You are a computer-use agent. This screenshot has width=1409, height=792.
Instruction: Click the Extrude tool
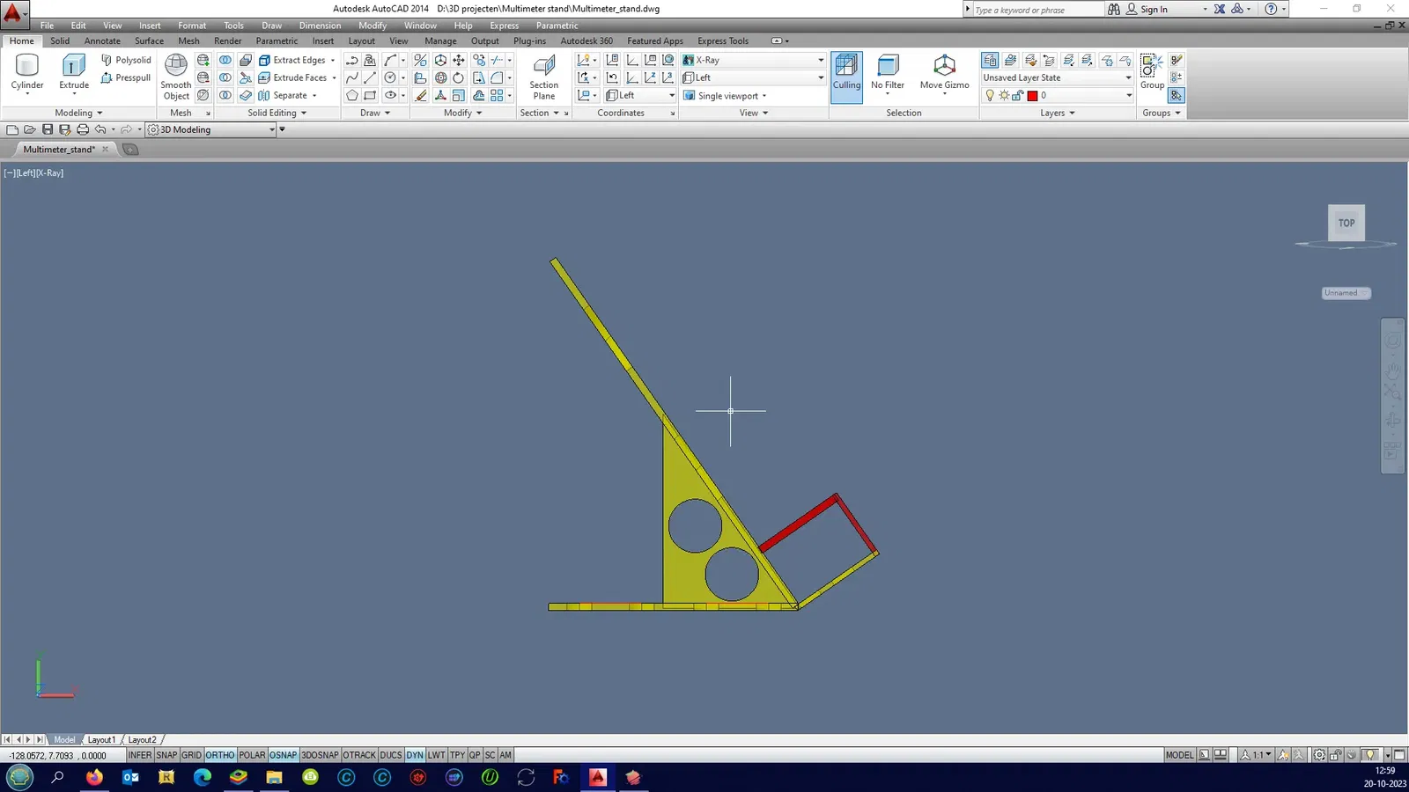point(74,73)
